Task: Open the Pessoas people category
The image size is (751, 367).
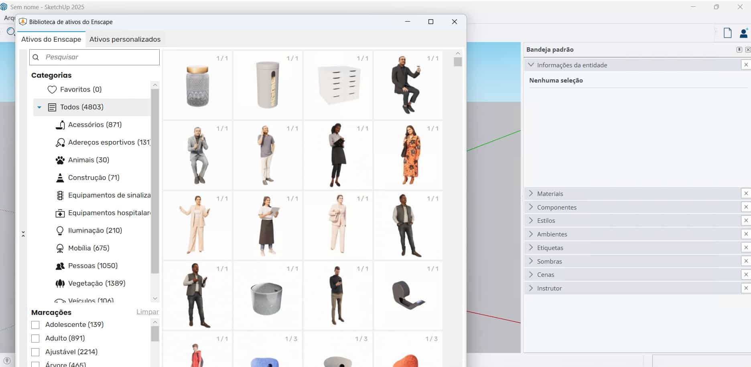Action: (x=87, y=266)
